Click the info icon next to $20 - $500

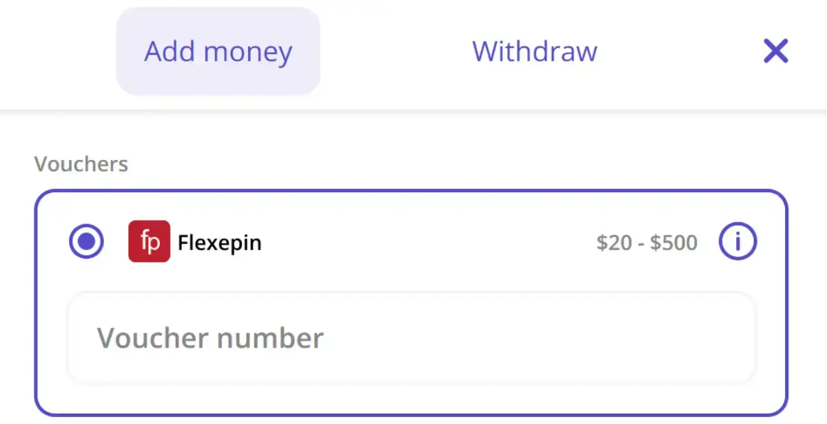[x=737, y=241]
